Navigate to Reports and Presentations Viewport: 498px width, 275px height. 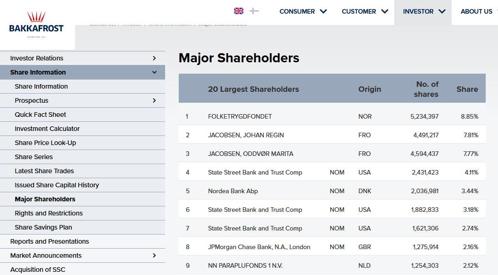(50, 241)
